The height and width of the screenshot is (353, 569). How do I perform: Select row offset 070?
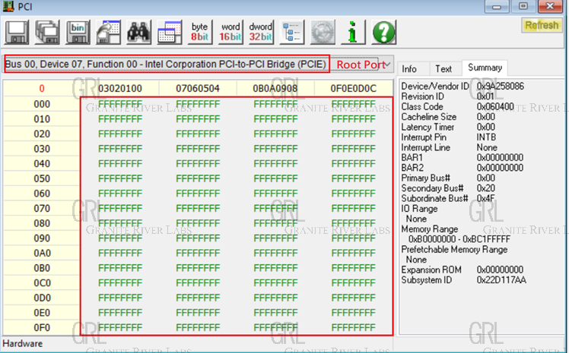[42, 209]
